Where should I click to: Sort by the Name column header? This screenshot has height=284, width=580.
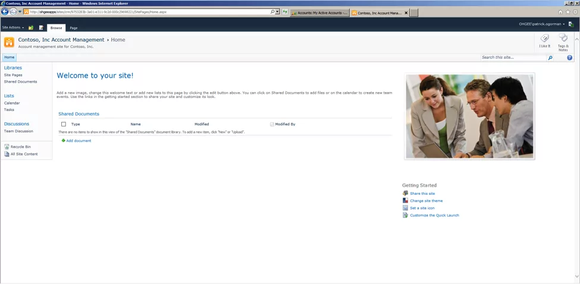click(x=136, y=124)
